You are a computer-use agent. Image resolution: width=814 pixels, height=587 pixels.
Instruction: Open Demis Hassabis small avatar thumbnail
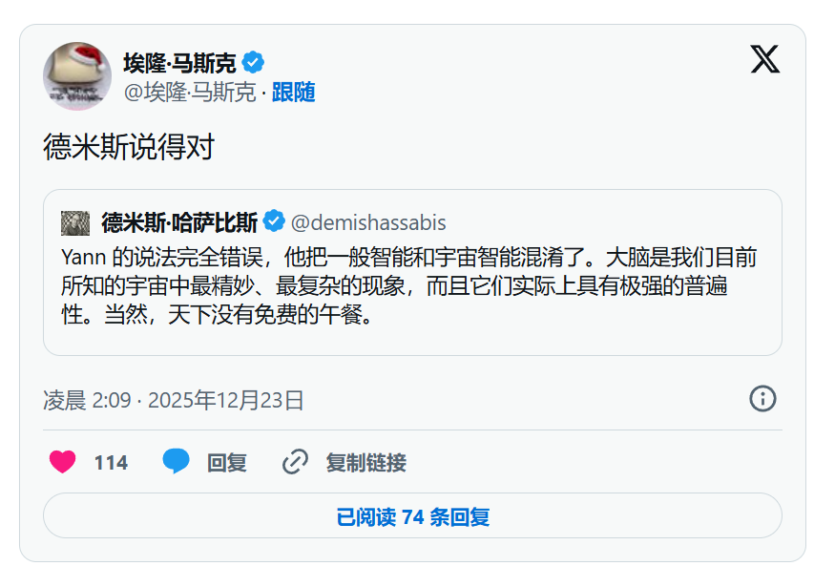click(75, 223)
